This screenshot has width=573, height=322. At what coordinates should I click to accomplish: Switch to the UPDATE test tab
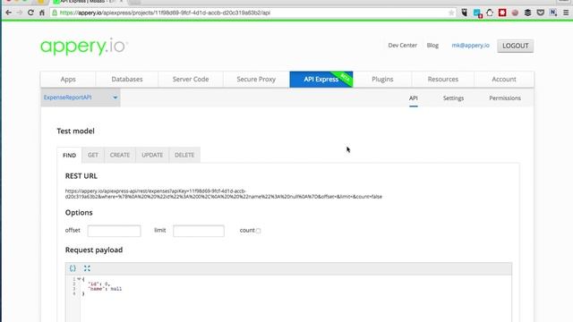pyautogui.click(x=152, y=155)
